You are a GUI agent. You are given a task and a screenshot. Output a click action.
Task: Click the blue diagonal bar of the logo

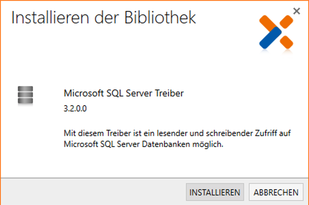click(x=270, y=38)
